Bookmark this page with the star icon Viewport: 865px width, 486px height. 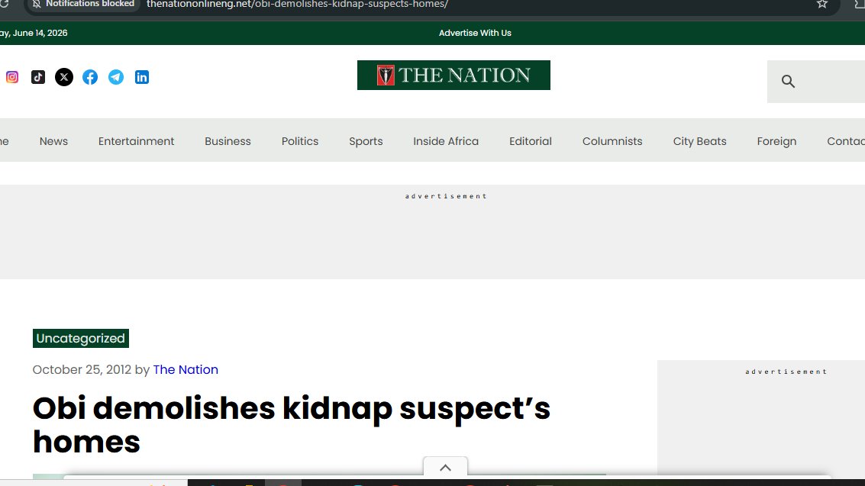822,5
